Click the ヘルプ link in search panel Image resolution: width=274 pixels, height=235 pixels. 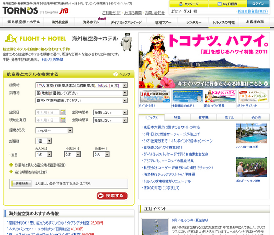tap(125, 74)
